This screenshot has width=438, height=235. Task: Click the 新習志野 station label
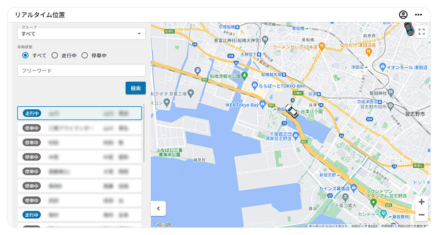click(x=327, y=175)
